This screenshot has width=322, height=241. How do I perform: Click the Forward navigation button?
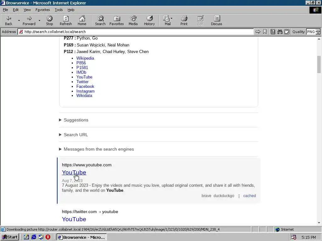click(x=29, y=20)
